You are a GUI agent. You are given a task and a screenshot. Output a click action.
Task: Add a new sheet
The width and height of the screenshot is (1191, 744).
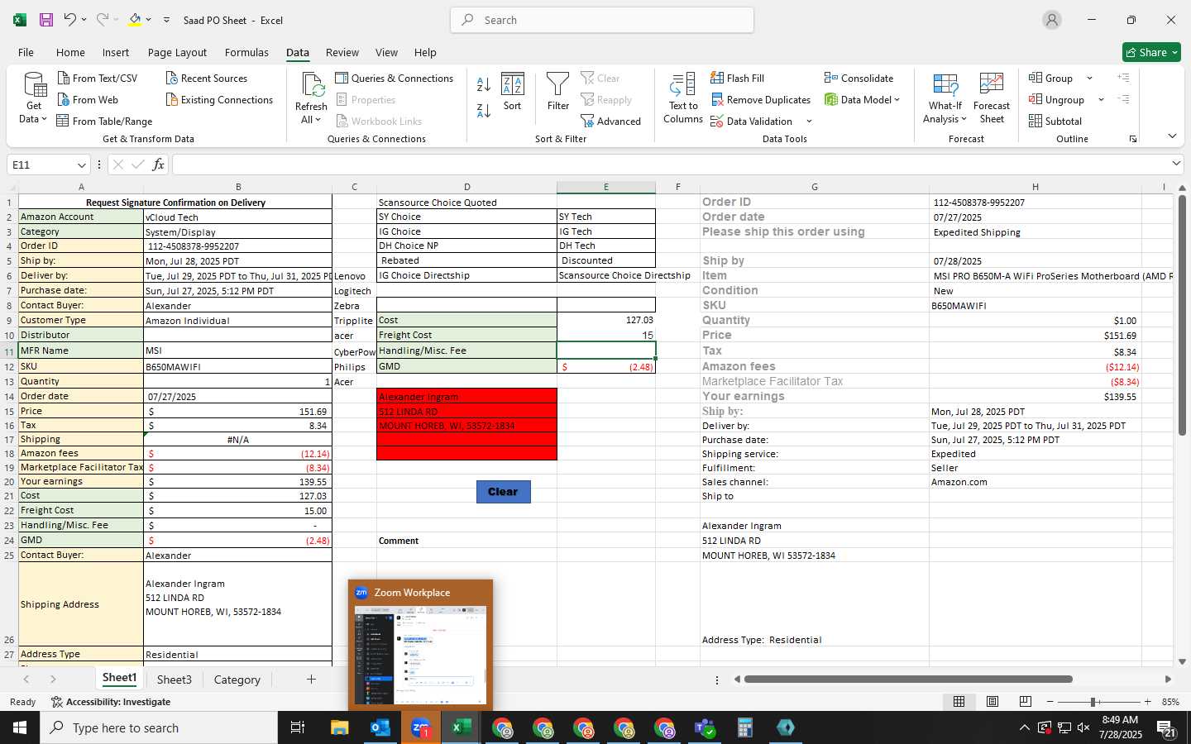click(x=311, y=680)
